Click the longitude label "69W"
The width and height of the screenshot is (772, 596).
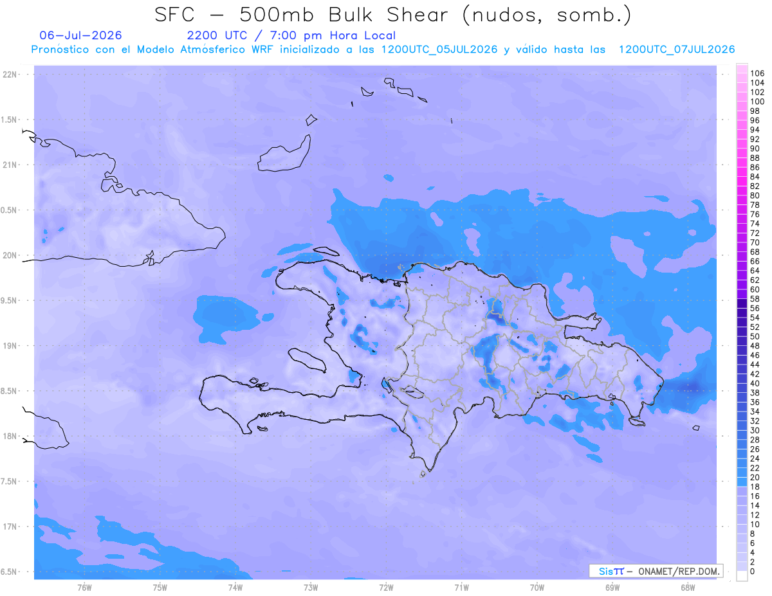612,588
